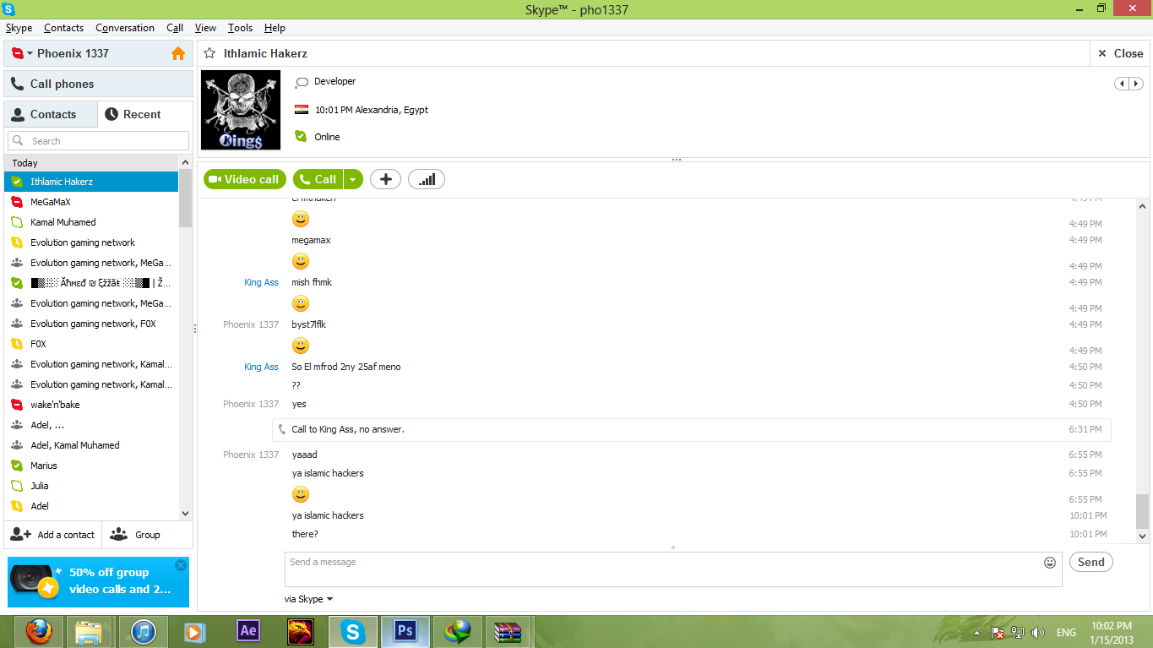
Task: Click the Ithlamic Hakerz profile picture
Action: [241, 111]
